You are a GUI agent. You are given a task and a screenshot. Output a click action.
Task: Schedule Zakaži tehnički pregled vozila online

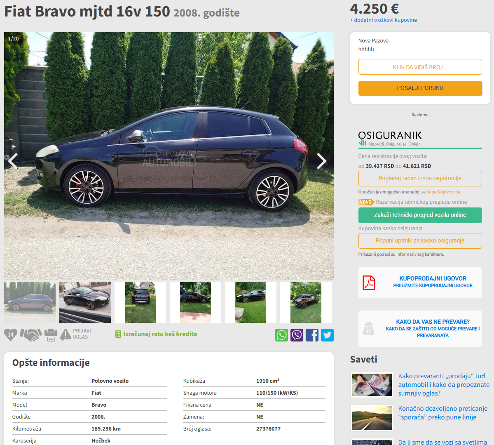pyautogui.click(x=420, y=215)
